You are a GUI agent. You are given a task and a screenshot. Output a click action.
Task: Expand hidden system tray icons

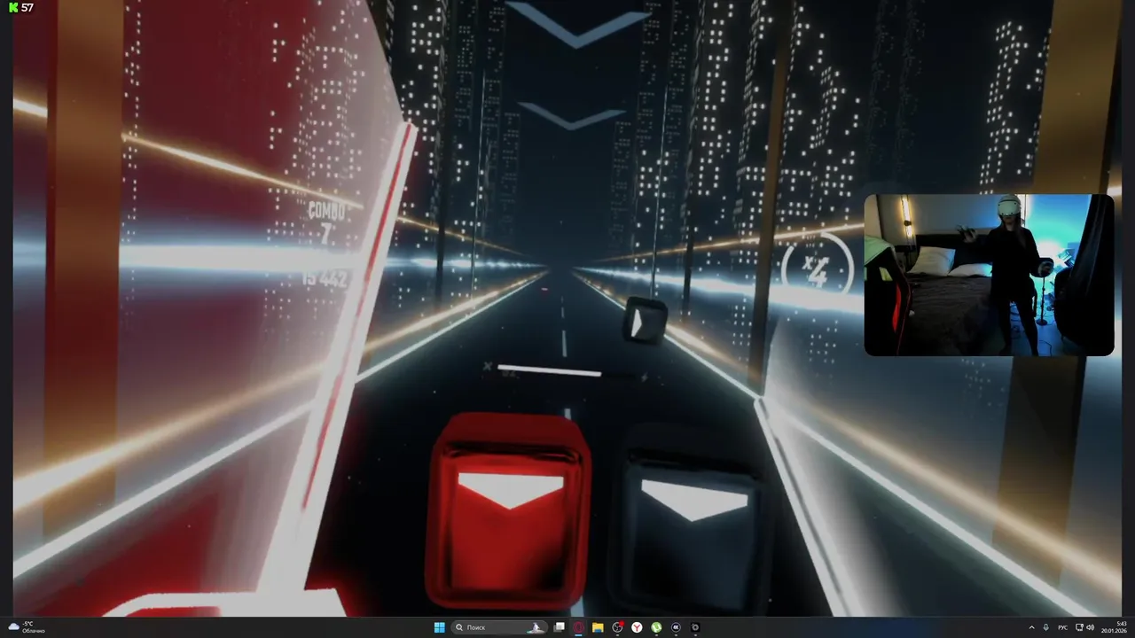point(1031,627)
